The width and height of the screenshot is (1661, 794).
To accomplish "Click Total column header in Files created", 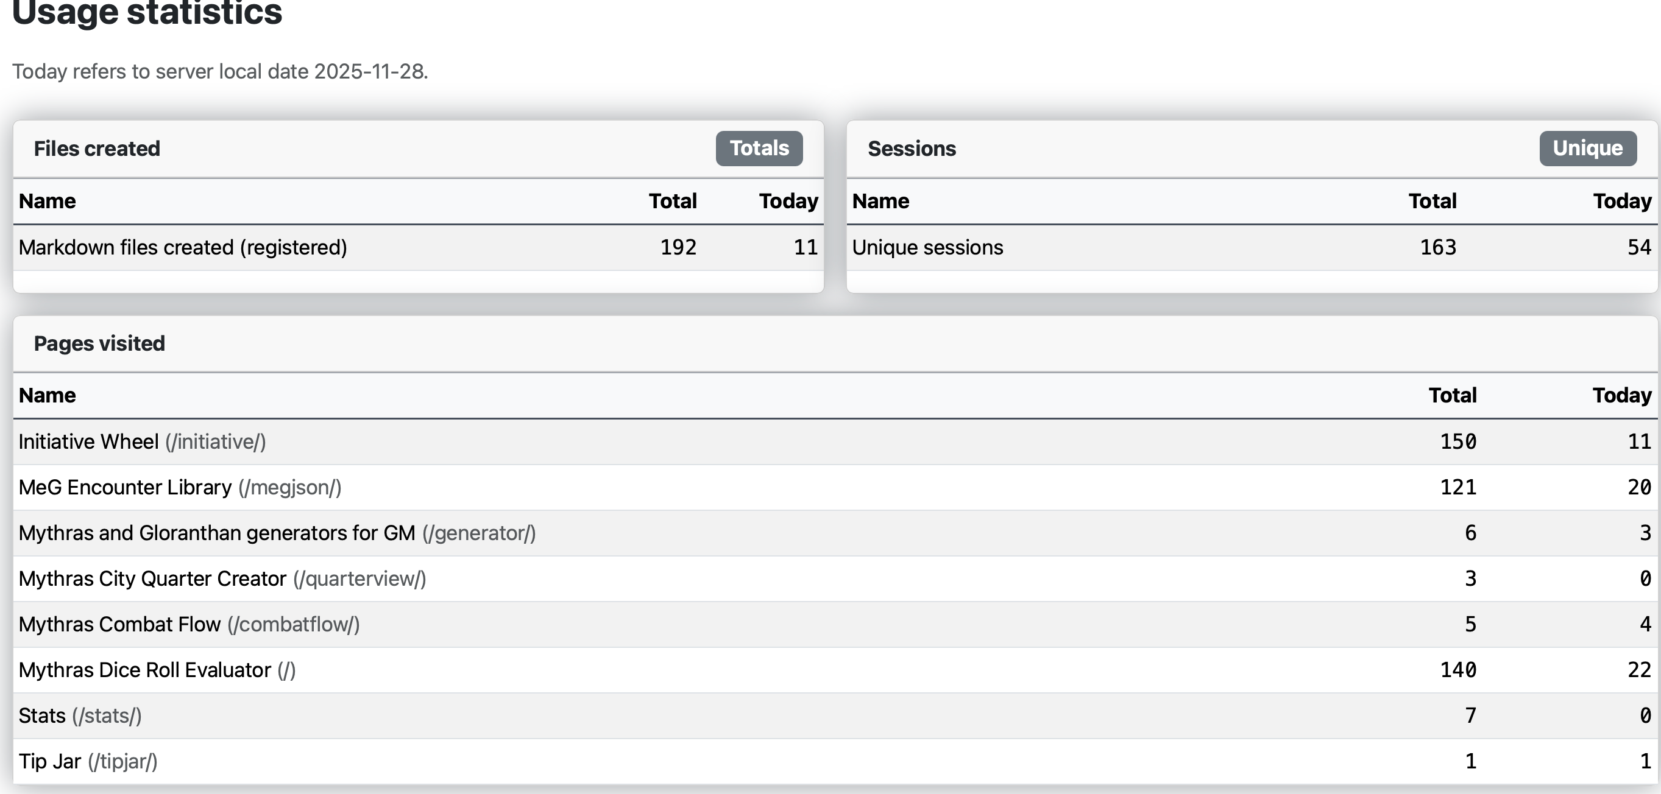I will pyautogui.click(x=673, y=201).
